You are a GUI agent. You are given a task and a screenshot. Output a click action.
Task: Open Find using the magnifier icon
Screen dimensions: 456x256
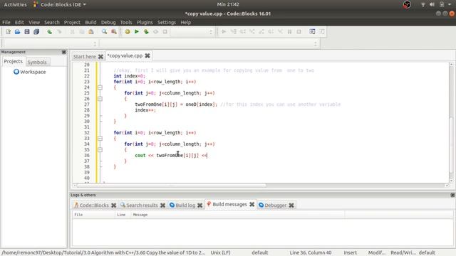tap(104, 31)
